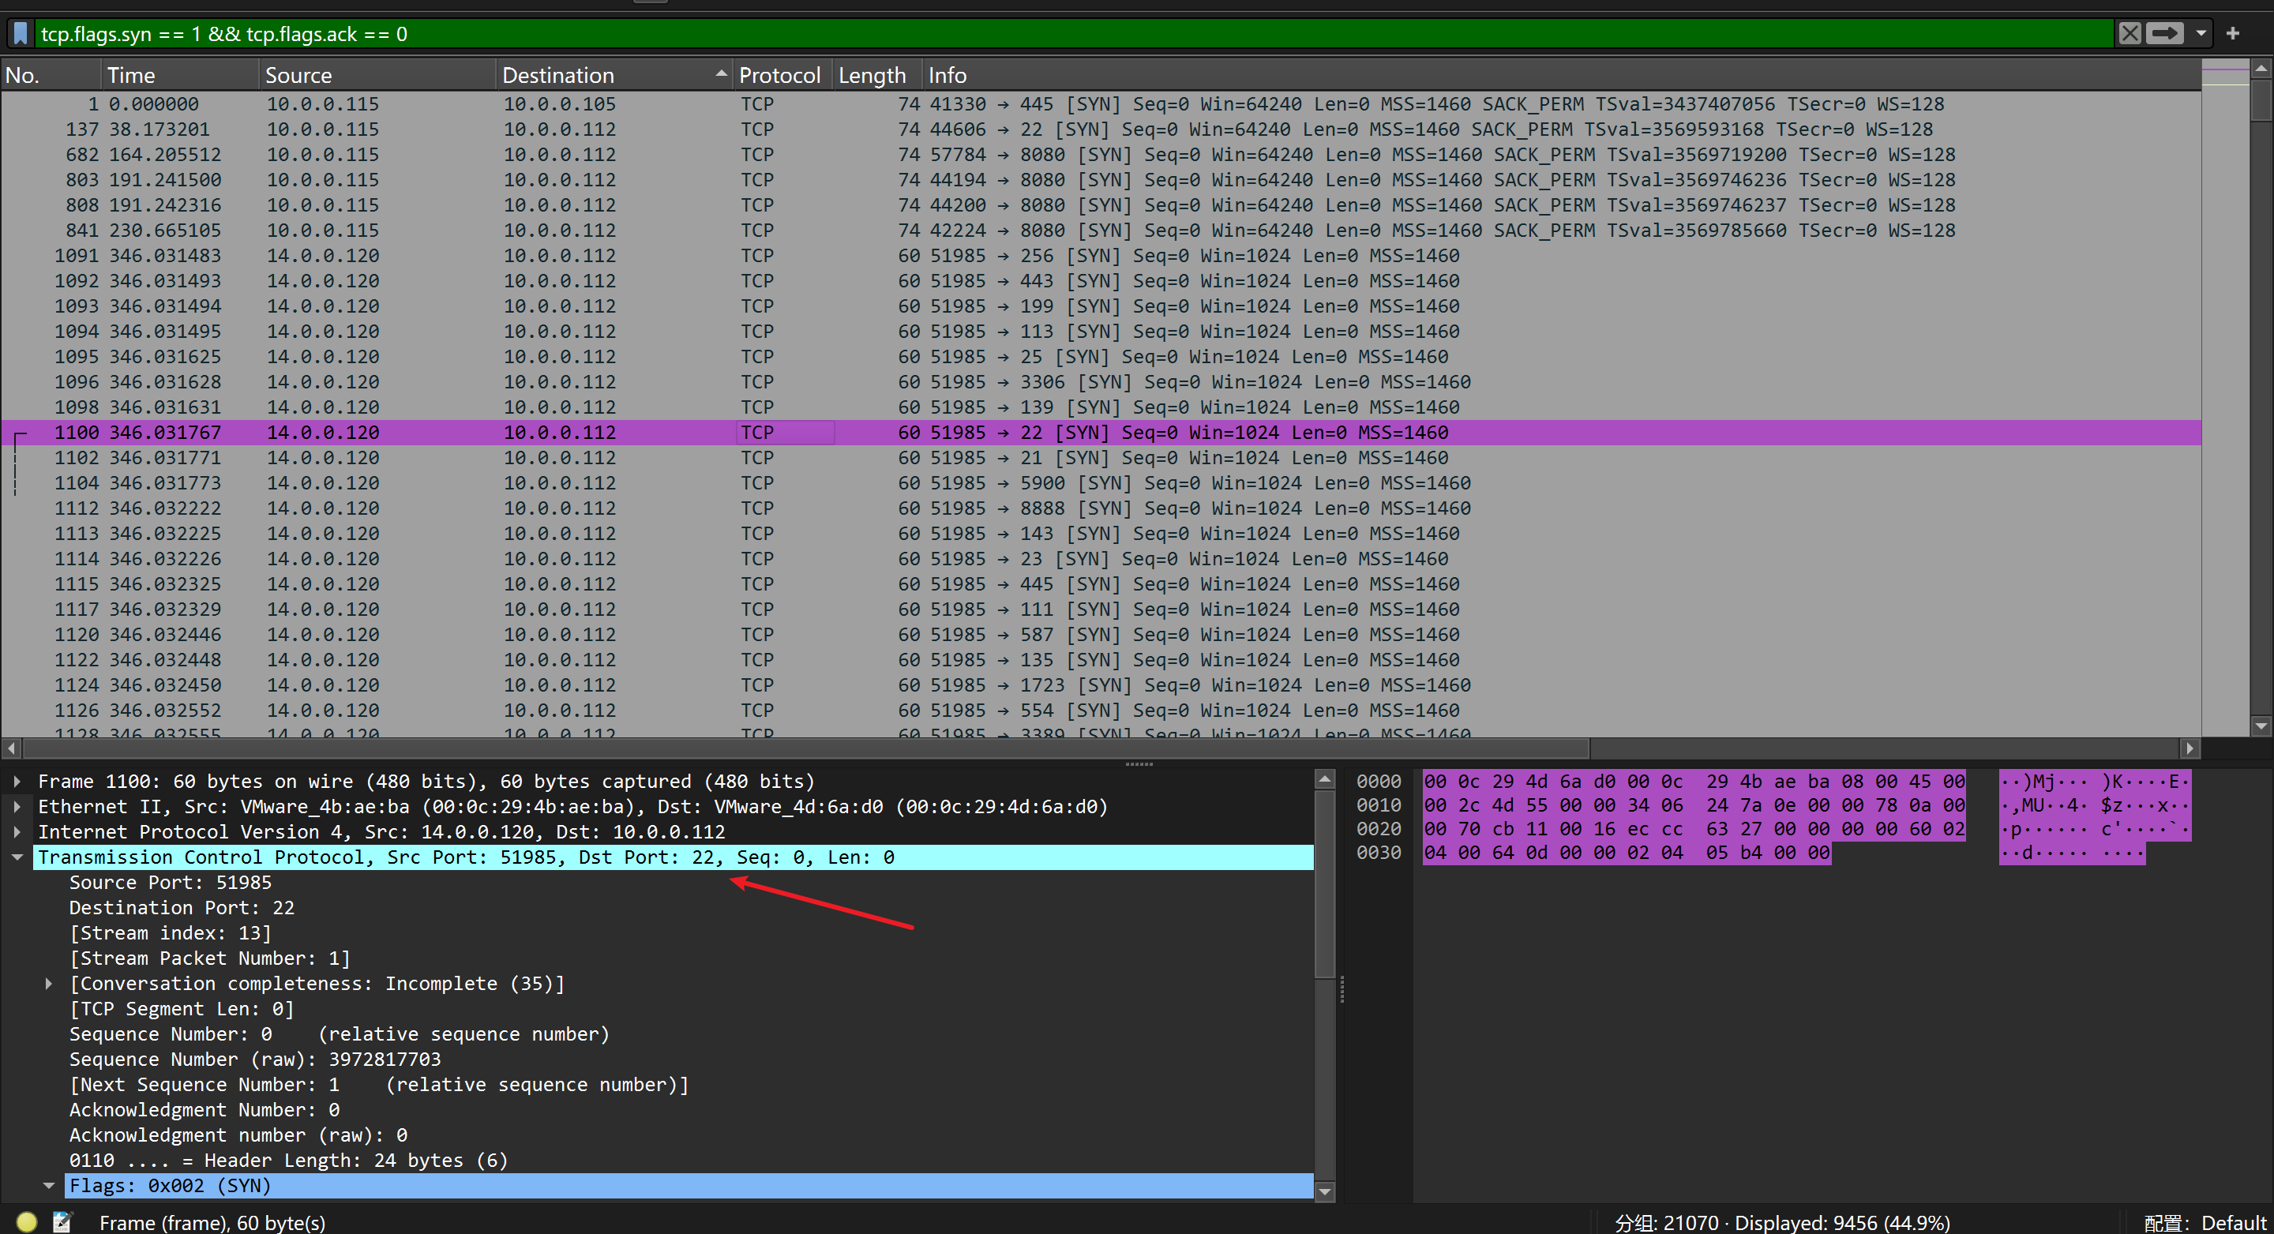Screen dimensions: 2274x1234
Task: Expand Internet Protocol Version 4 row
Action: (x=17, y=831)
